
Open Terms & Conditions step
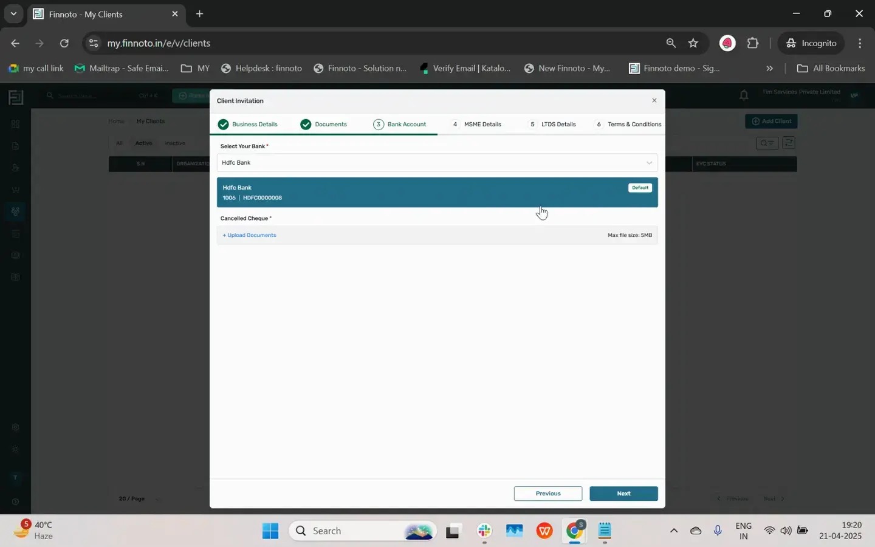tap(628, 124)
